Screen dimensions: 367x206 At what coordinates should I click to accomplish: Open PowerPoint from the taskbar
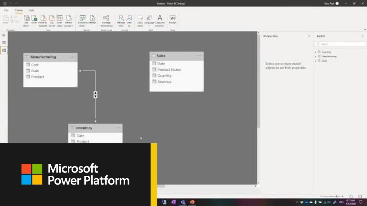coord(192,202)
